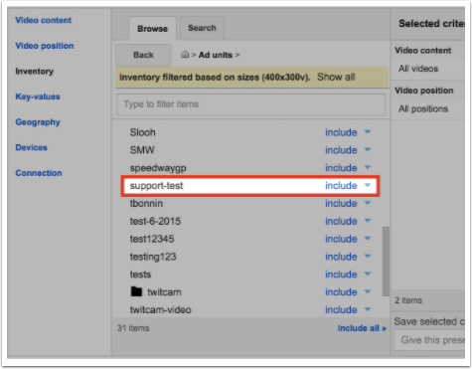Select the speedwaygp list item name
This screenshot has height=369, width=472.
158,168
